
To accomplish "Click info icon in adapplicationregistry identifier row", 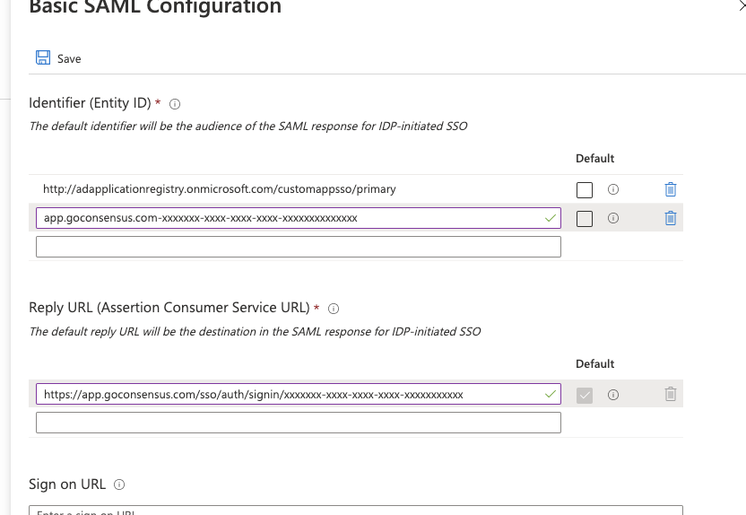I will [x=613, y=189].
